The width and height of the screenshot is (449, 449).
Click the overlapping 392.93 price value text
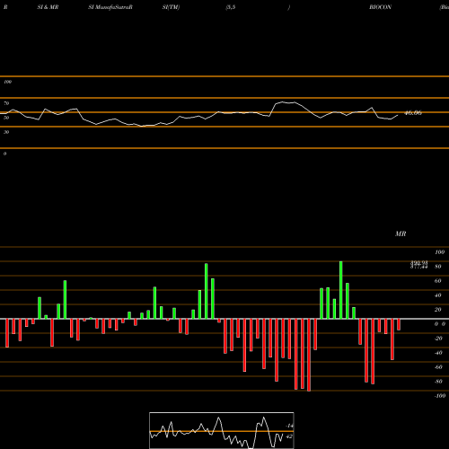(x=418, y=263)
